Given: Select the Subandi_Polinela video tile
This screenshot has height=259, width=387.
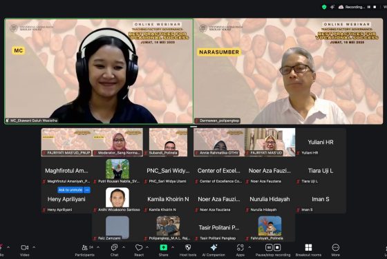Looking at the screenshot, I should [x=169, y=142].
